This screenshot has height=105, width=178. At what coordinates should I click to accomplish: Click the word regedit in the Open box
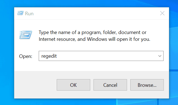(49, 56)
